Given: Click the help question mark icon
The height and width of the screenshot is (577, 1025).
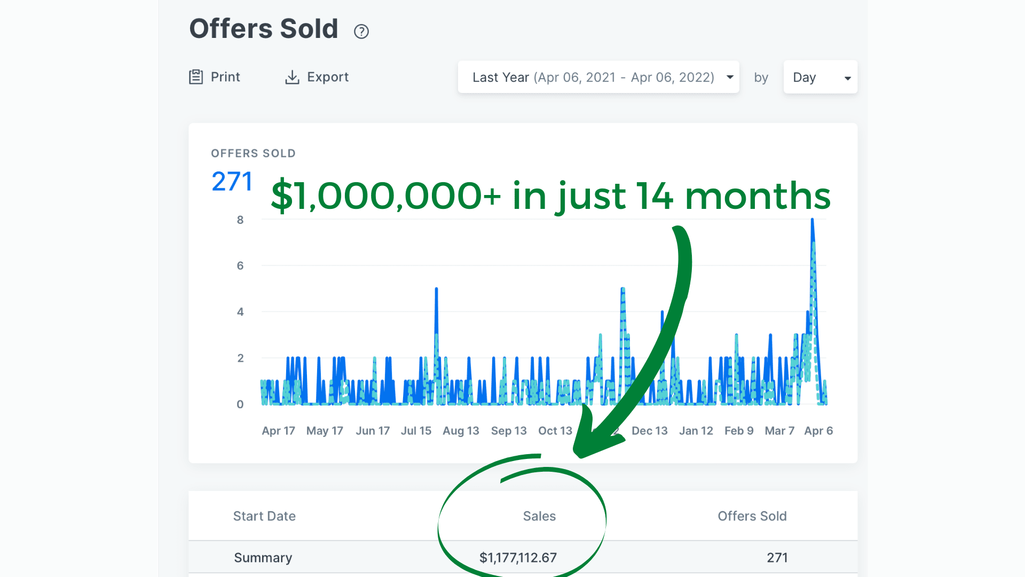Looking at the screenshot, I should [x=361, y=32].
